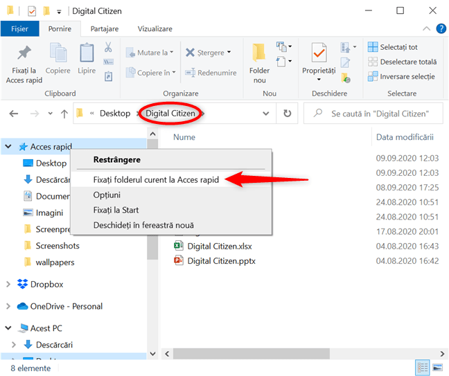Click the Forward navigation arrow
The width and height of the screenshot is (449, 376).
click(x=35, y=114)
